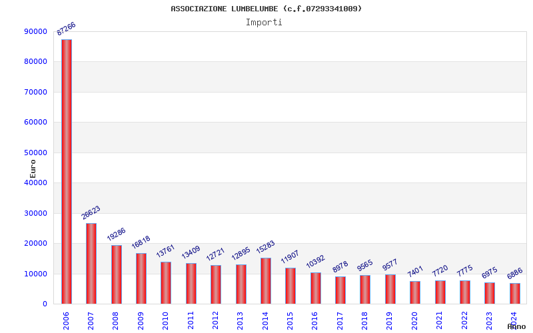The width and height of the screenshot is (533, 333).
Task: Select the 2023 x-axis year label
Action: tap(490, 321)
